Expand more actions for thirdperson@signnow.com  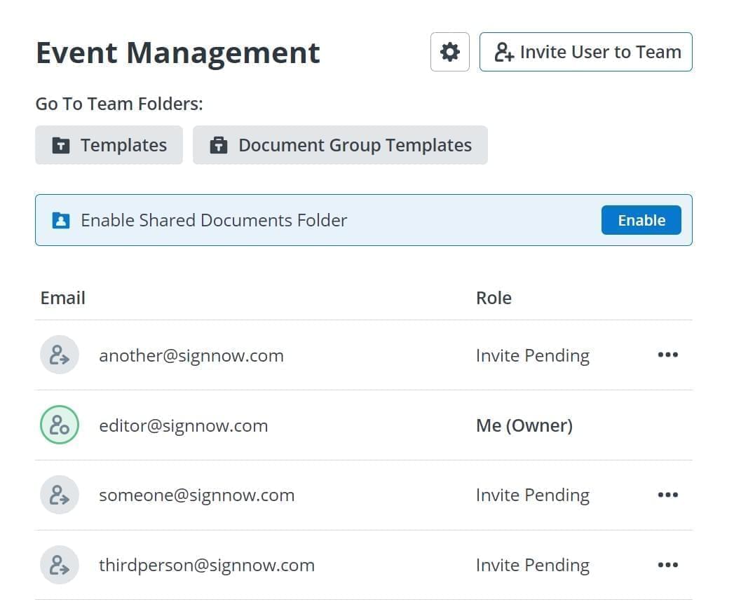[x=667, y=565]
